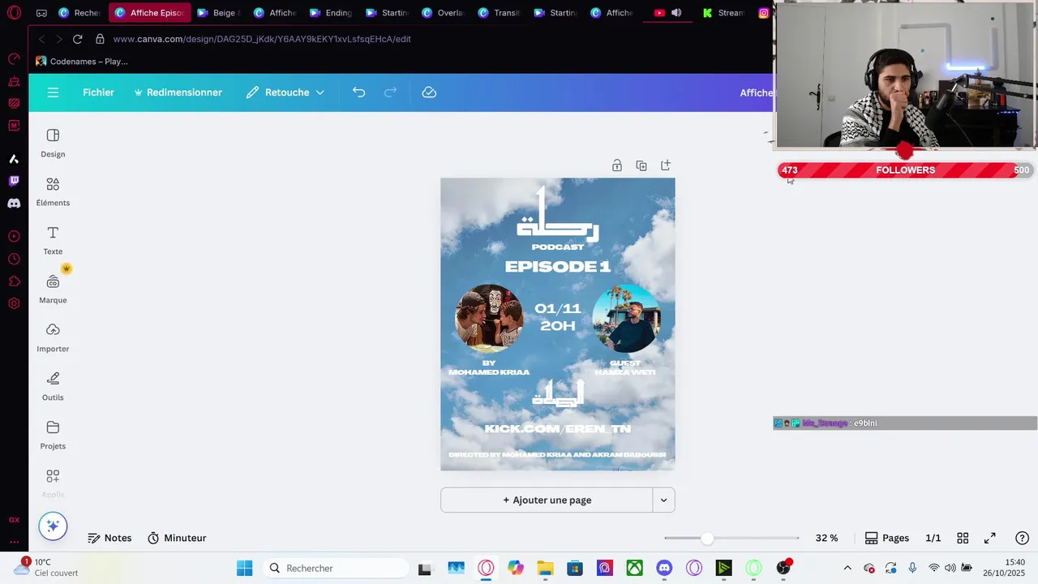Open OBS Studio from taskbar
The image size is (1038, 584).
783,568
